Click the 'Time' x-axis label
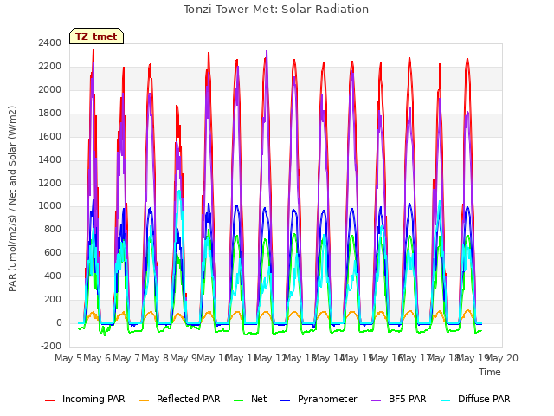The width and height of the screenshot is (554, 416). point(490,372)
